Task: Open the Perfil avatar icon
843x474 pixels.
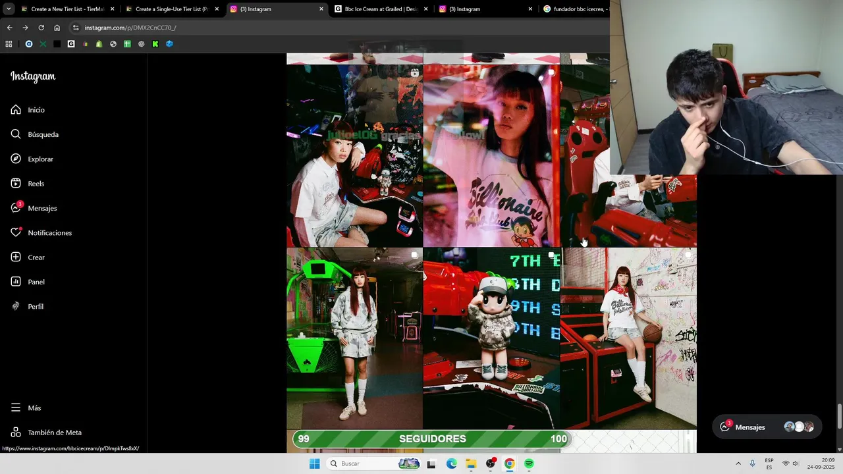Action: [16, 306]
